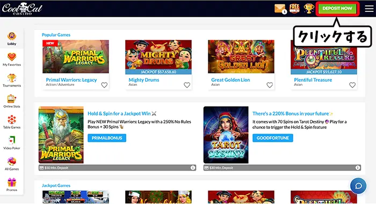Open the trophy icon in header

pos(309,9)
